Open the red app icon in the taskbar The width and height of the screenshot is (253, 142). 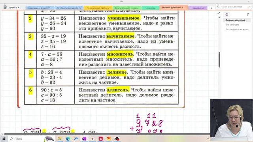(x=101, y=138)
